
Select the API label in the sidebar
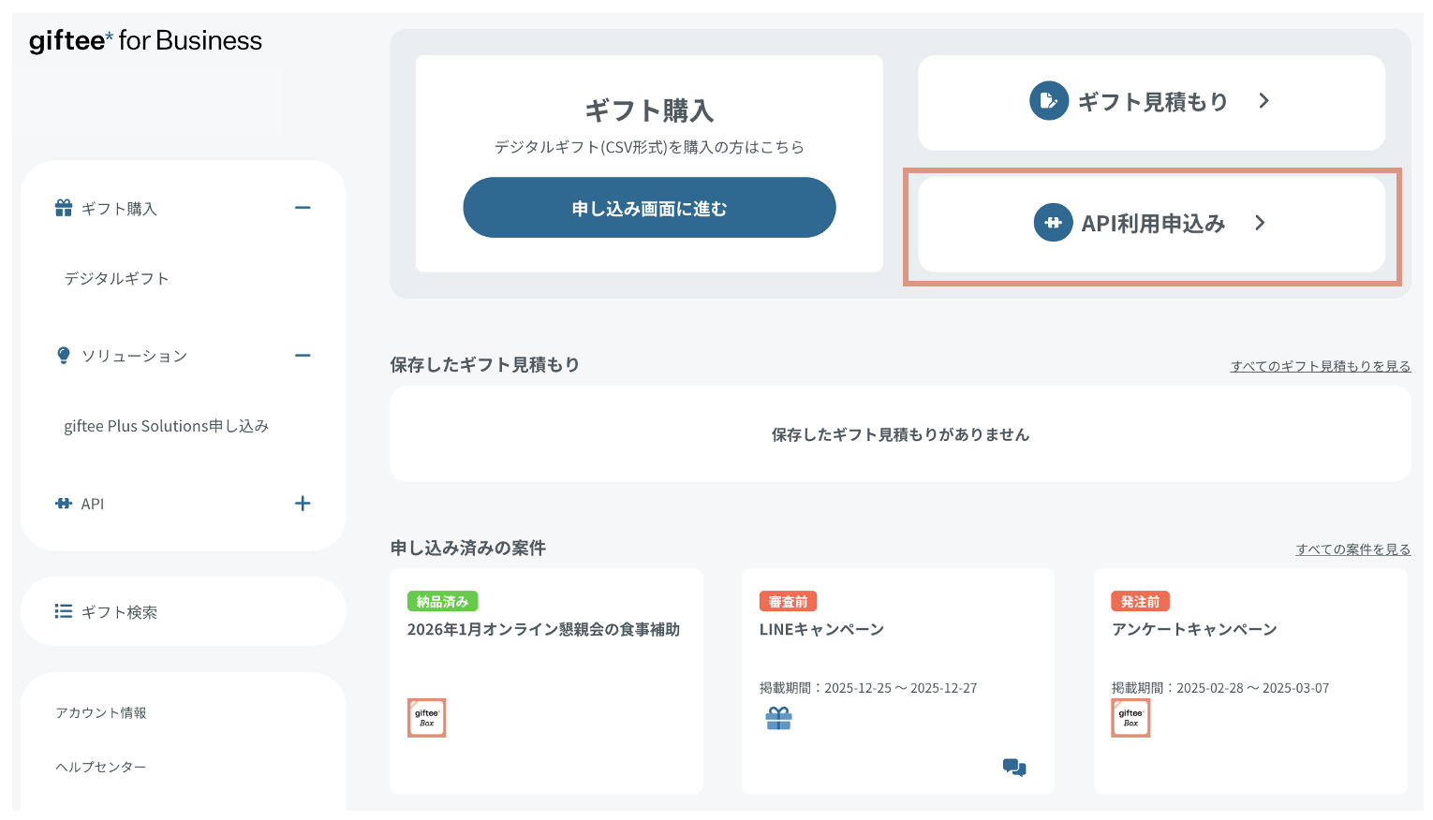tap(93, 504)
